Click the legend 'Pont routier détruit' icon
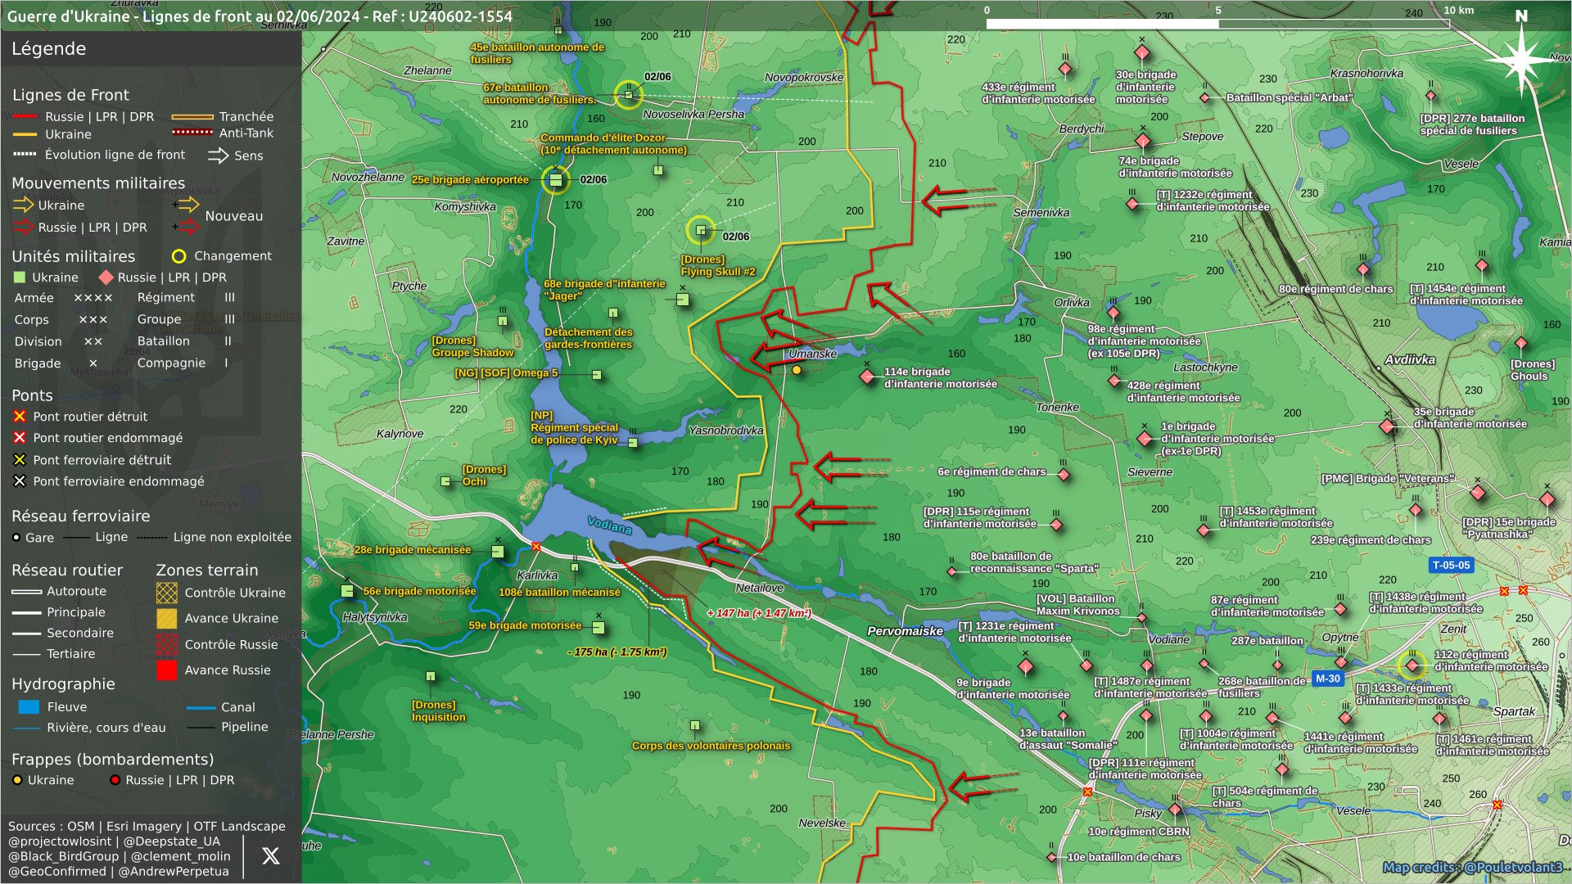 [x=20, y=417]
